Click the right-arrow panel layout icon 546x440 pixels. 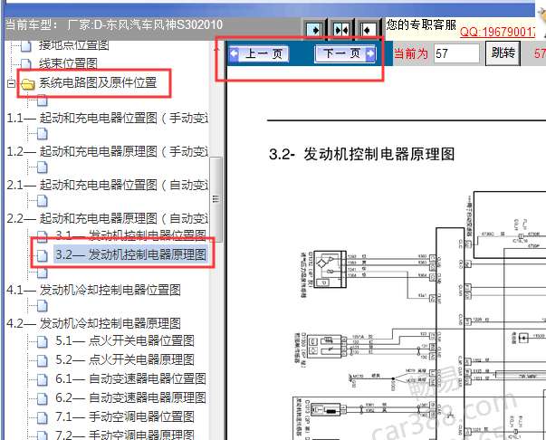click(314, 30)
